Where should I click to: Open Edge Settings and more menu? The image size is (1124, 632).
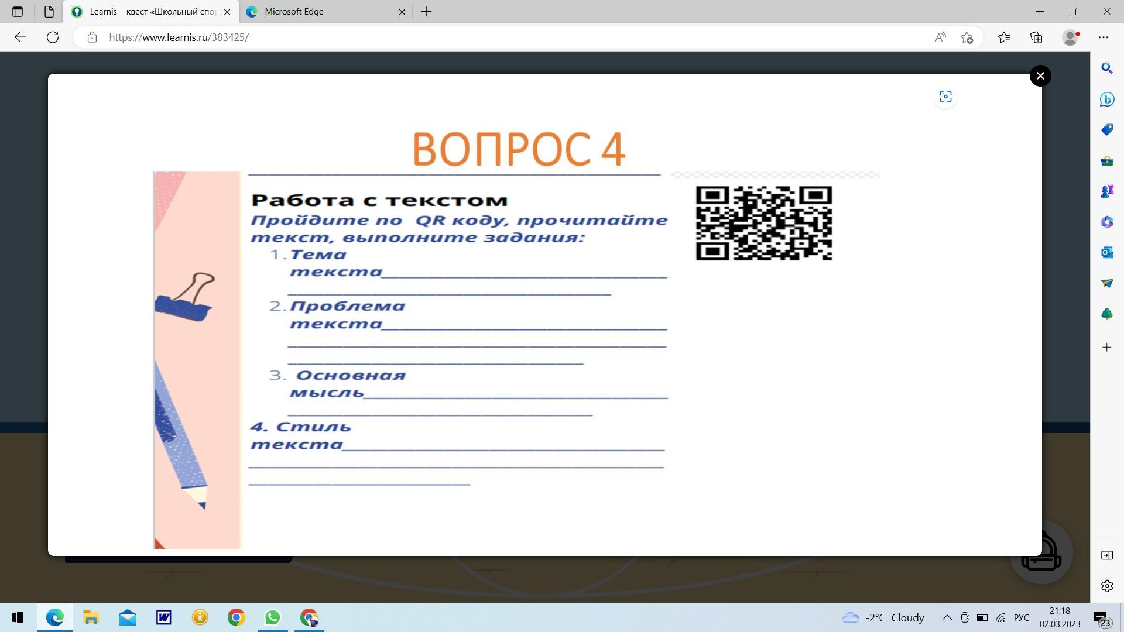pos(1104,37)
